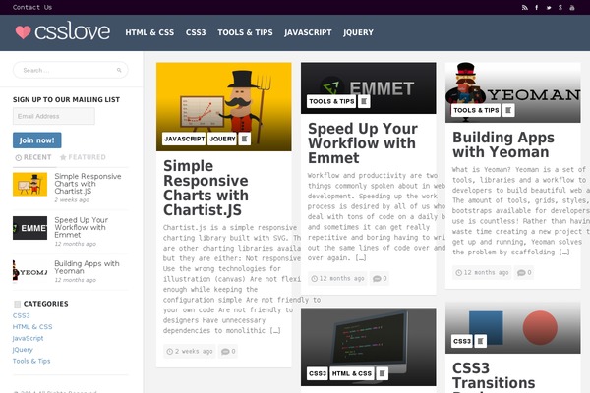Click the post format icon on CSS3 Transitions card
Viewport: 590px width, 393px height.
click(x=480, y=341)
